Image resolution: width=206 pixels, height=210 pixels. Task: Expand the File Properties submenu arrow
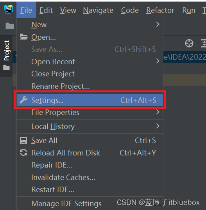158,112
